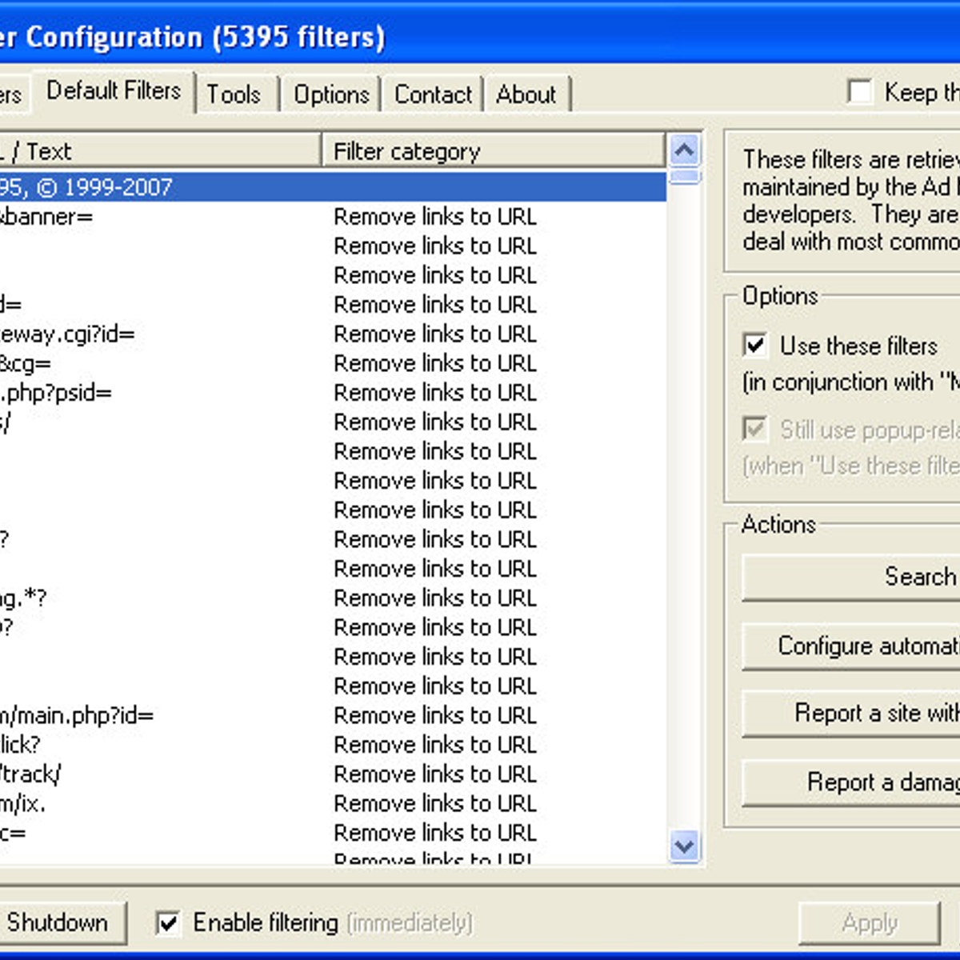Viewport: 960px width, 960px height.
Task: Click the scroll up arrow of filter list
Action: pyautogui.click(x=684, y=150)
